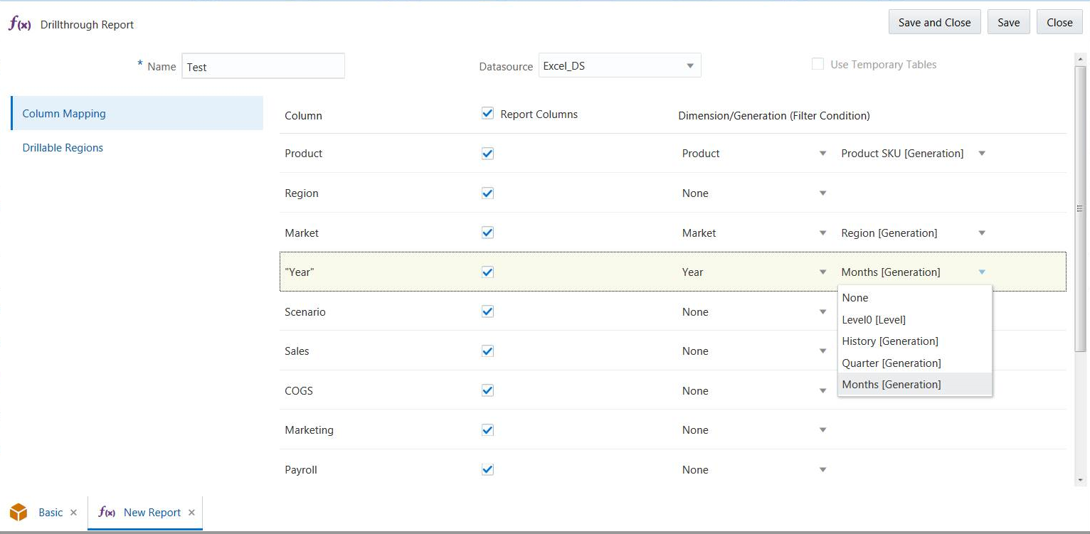Uncheck the Report Columns header checkbox

pos(487,113)
